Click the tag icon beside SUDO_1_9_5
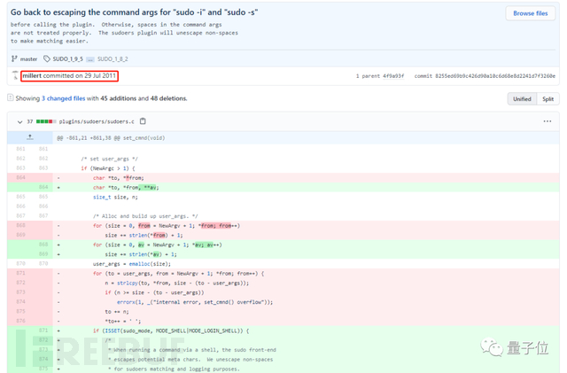Image resolution: width=567 pixels, height=373 pixels. 47,58
